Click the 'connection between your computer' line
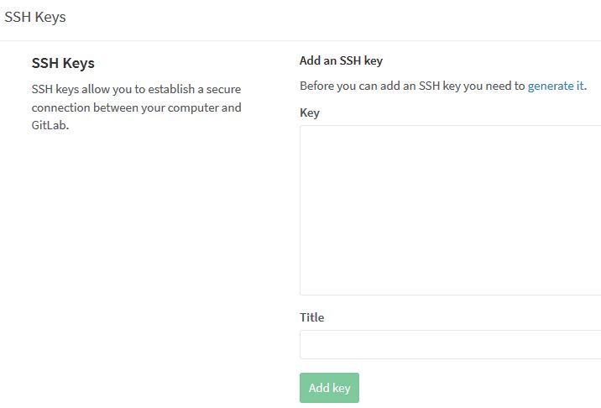The image size is (601, 408). point(137,107)
